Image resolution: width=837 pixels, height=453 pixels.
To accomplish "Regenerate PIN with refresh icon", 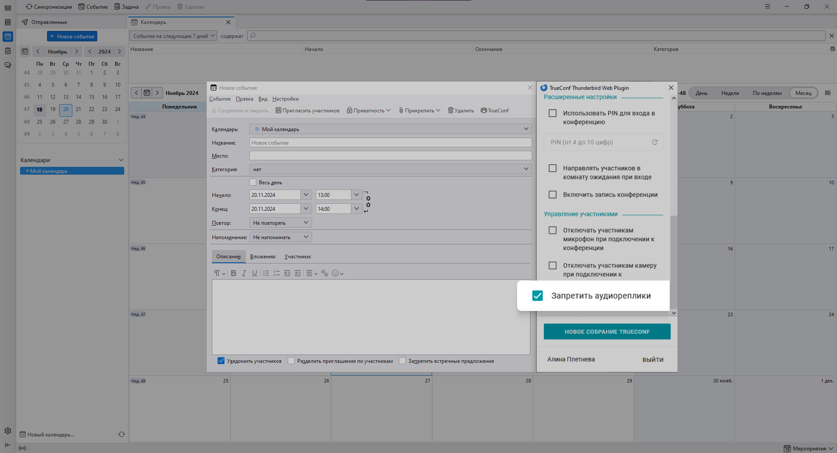I will (655, 142).
